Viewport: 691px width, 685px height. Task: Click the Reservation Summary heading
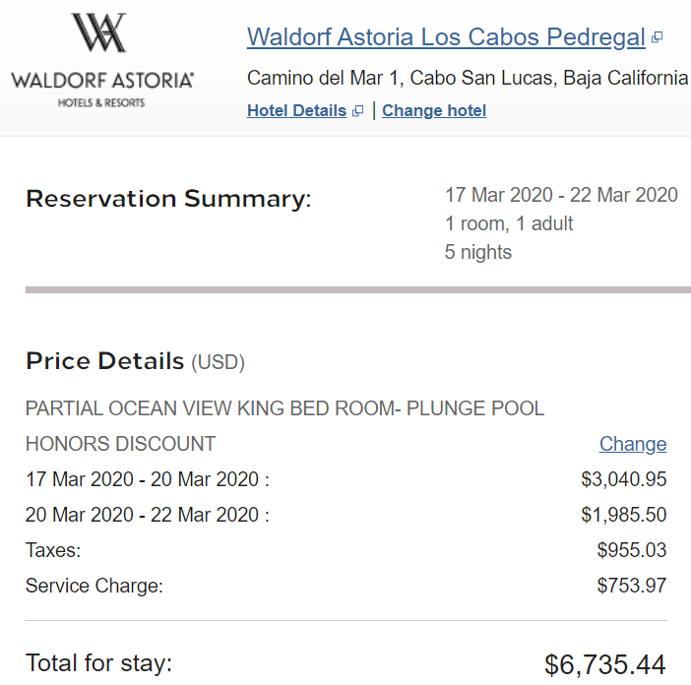(x=168, y=199)
